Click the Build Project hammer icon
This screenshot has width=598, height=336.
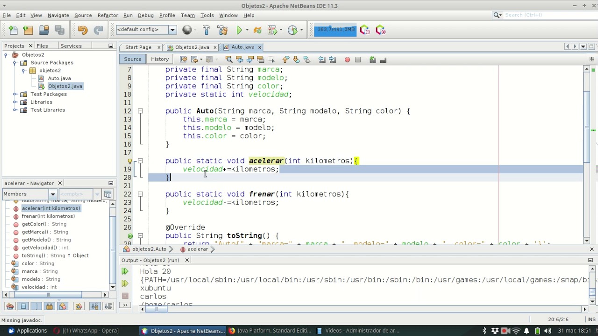pyautogui.click(x=206, y=30)
